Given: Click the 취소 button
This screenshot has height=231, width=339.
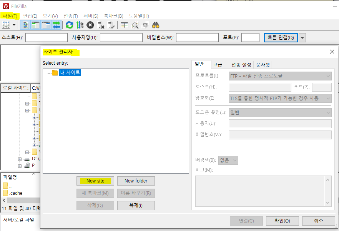Looking at the screenshot, I should (x=319, y=221).
